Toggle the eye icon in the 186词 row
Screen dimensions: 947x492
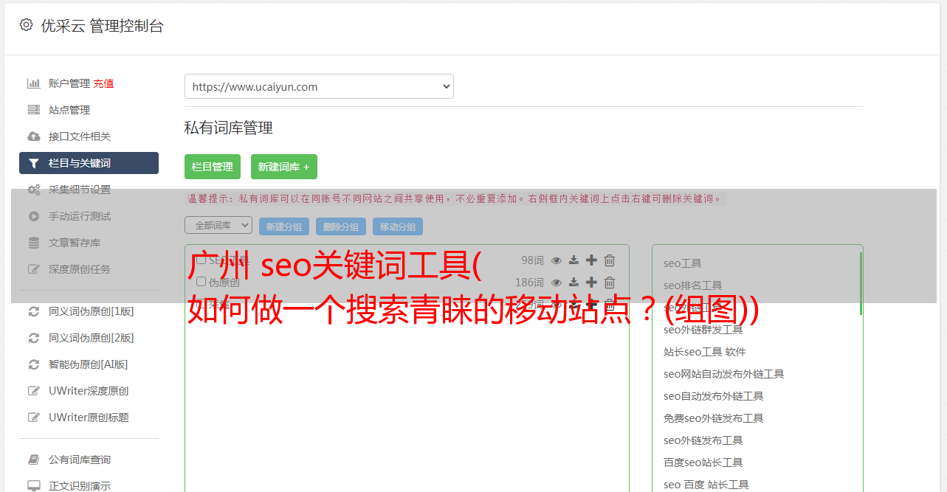coord(557,283)
